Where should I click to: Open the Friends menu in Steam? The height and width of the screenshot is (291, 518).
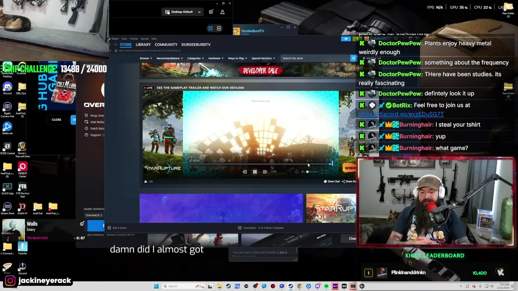coord(134,39)
